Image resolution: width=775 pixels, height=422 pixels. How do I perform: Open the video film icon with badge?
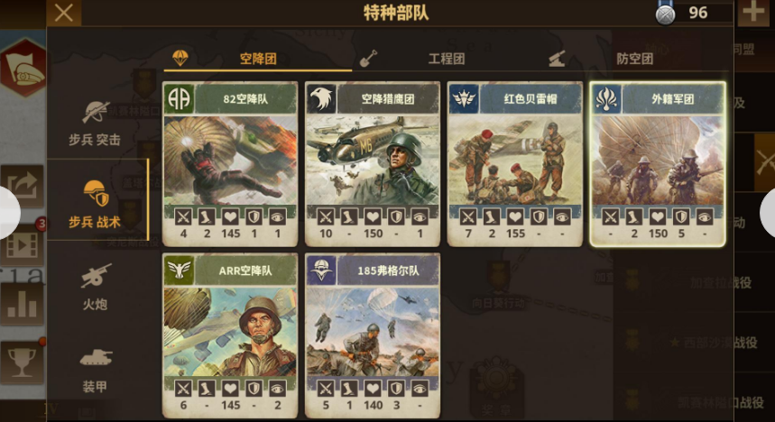(22, 244)
